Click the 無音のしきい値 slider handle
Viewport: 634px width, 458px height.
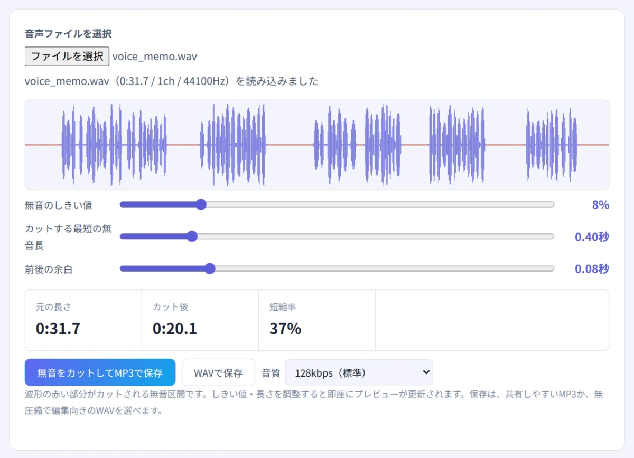pyautogui.click(x=201, y=204)
